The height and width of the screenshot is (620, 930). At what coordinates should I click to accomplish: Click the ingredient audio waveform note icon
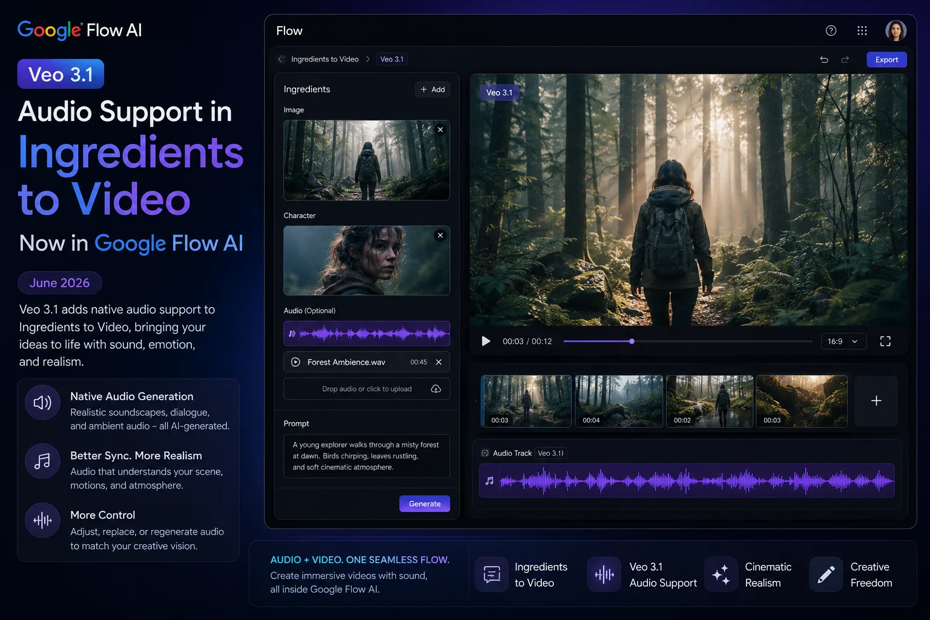[x=292, y=334]
